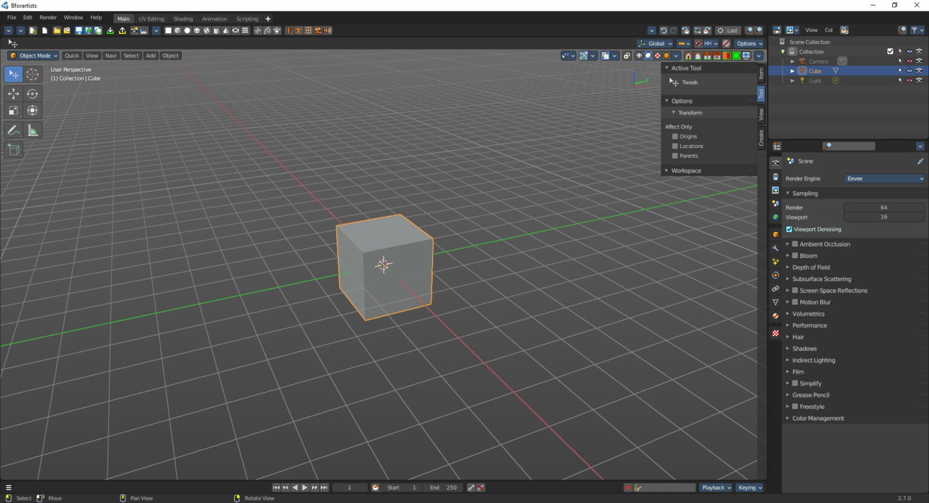Switch to the UV Editing tab
The width and height of the screenshot is (929, 503).
tap(151, 18)
